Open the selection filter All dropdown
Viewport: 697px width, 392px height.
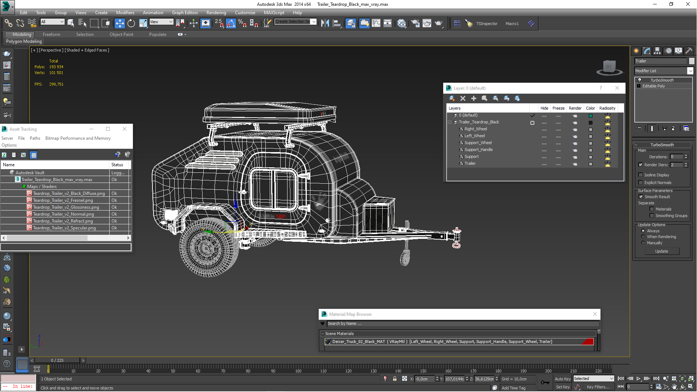click(x=52, y=22)
